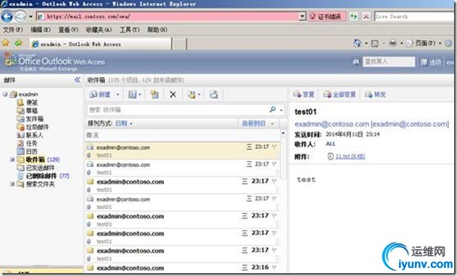457x276 pixels.
Task: Open the search scope dropdown arrow
Action: pos(281,110)
